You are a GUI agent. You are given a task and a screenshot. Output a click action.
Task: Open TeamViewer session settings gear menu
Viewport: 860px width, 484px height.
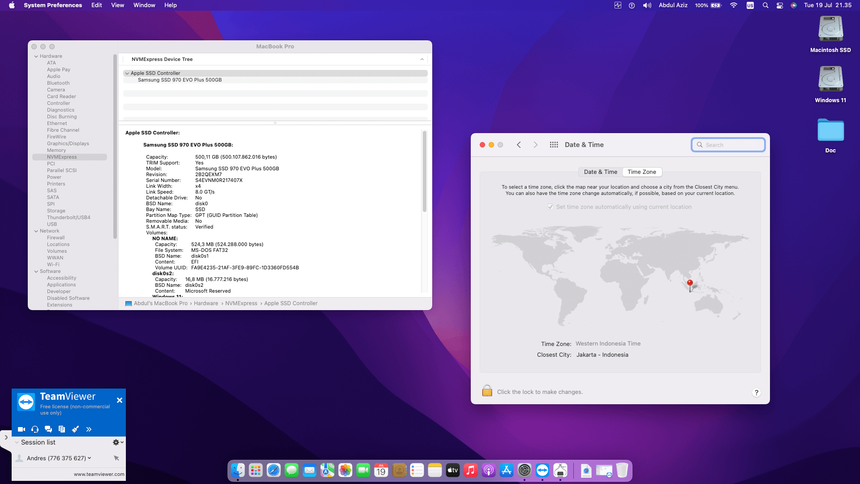[x=118, y=442]
